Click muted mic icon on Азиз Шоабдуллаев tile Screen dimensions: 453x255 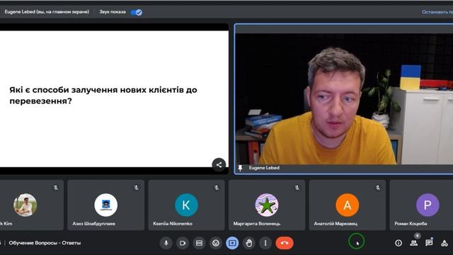136,188
